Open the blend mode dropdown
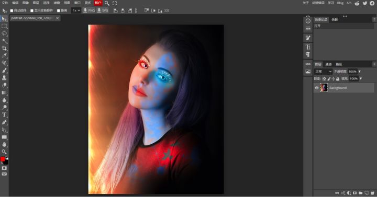The image size is (377, 197). [x=323, y=72]
